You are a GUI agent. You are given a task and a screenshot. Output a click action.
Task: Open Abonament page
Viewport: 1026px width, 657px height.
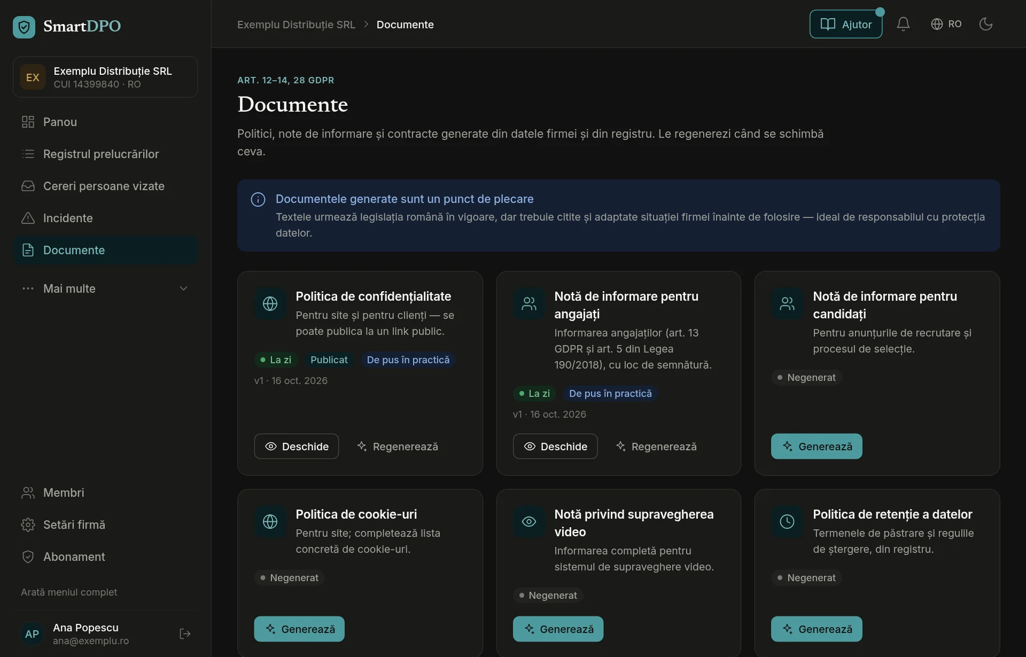105,557
